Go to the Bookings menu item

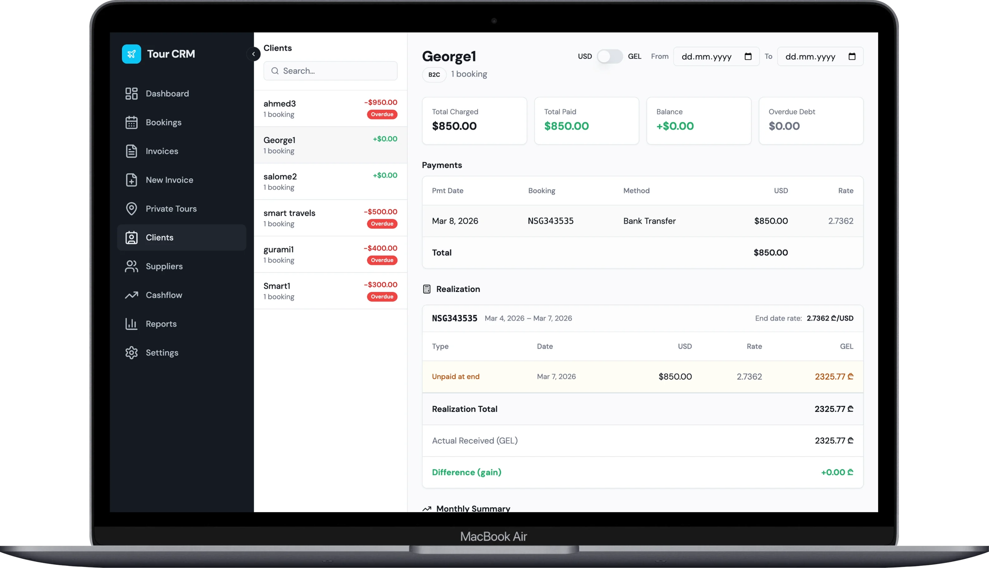pyautogui.click(x=182, y=122)
